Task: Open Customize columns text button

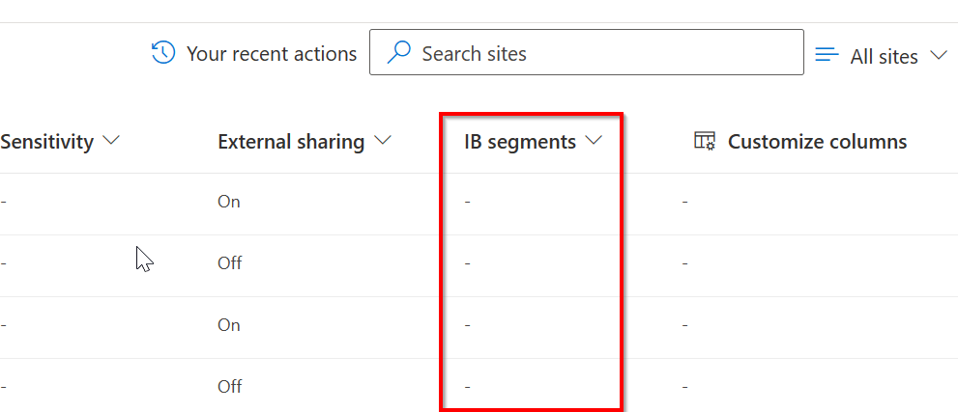Action: click(817, 142)
